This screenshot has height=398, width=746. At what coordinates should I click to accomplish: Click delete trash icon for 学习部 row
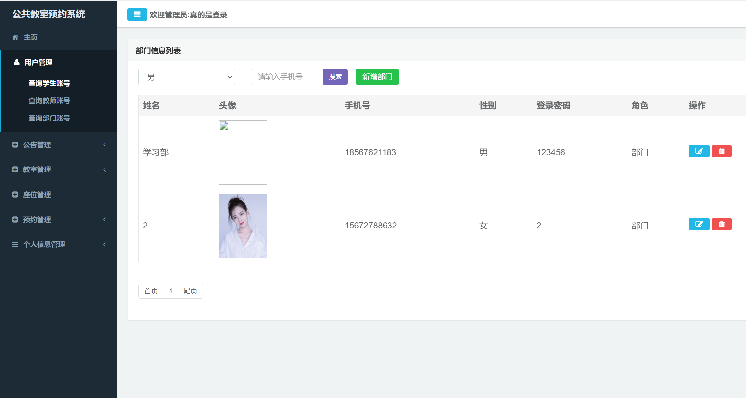click(x=722, y=151)
